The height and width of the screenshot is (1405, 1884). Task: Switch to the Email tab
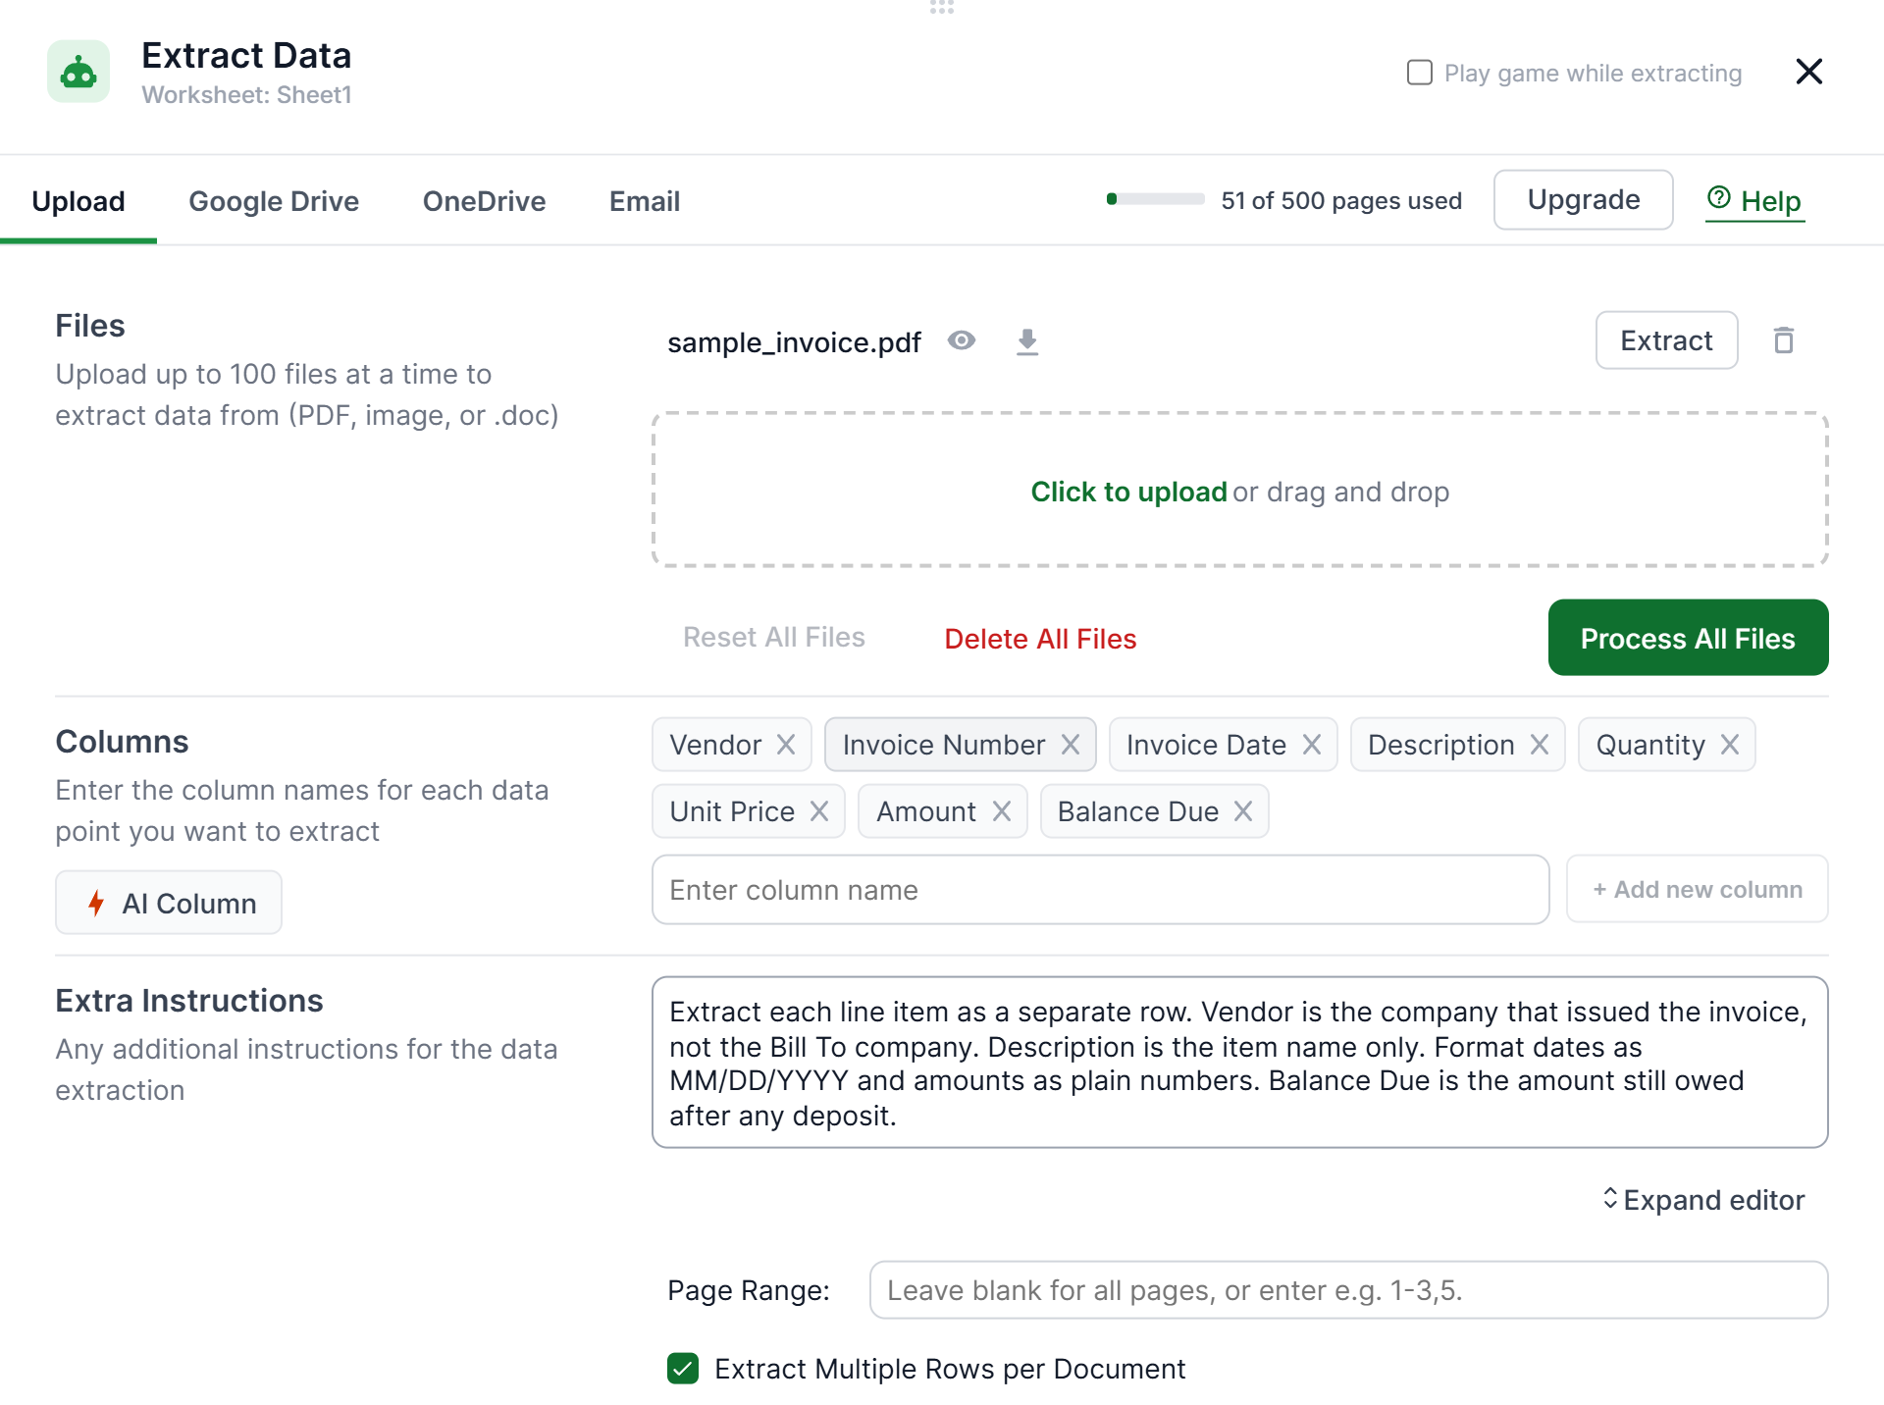(645, 201)
